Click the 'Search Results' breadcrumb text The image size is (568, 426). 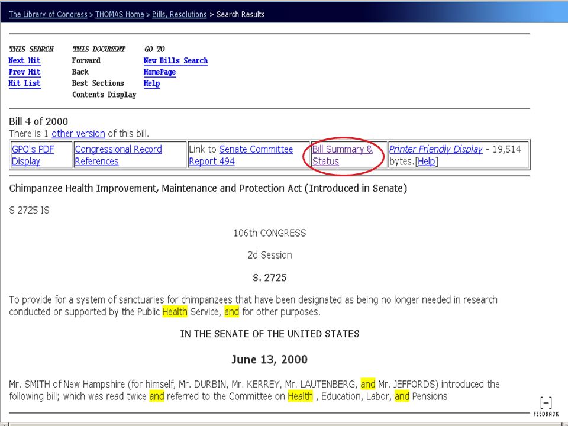coord(241,14)
